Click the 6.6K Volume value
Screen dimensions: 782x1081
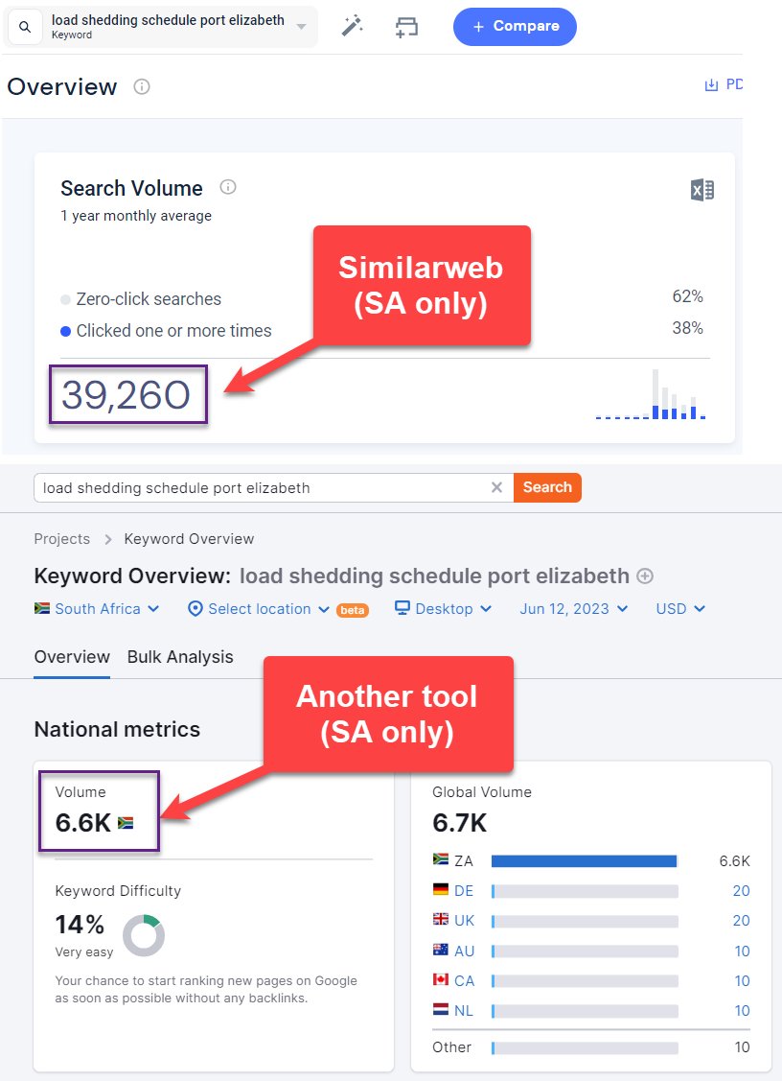pyautogui.click(x=83, y=822)
